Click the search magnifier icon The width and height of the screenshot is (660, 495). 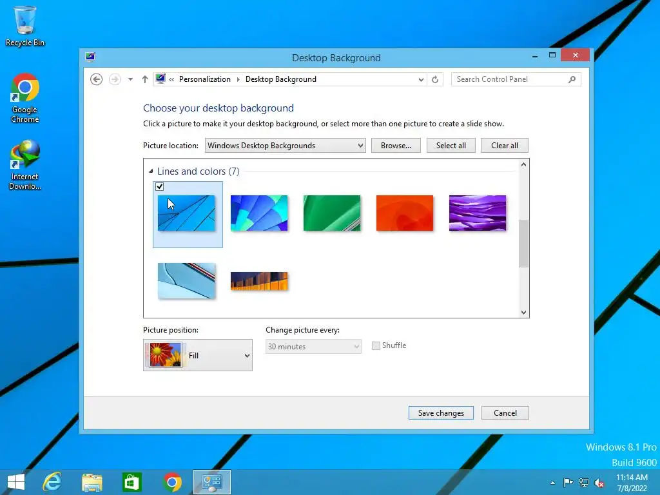coord(572,79)
